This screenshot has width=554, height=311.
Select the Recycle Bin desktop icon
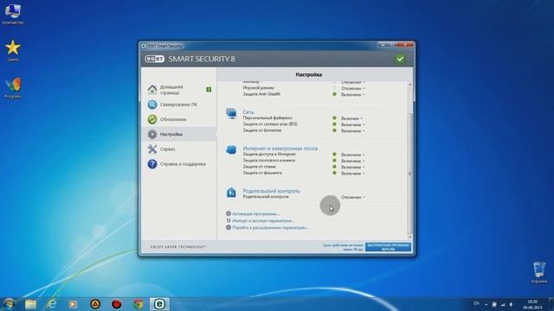(539, 272)
